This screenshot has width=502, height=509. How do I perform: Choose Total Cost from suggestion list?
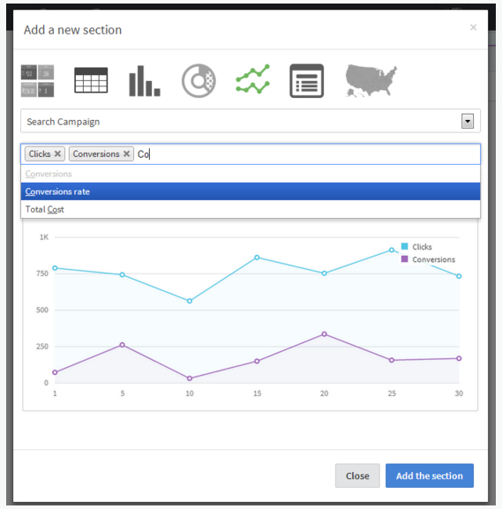point(251,209)
